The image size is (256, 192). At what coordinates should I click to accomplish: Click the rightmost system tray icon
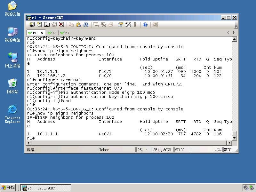(252, 188)
